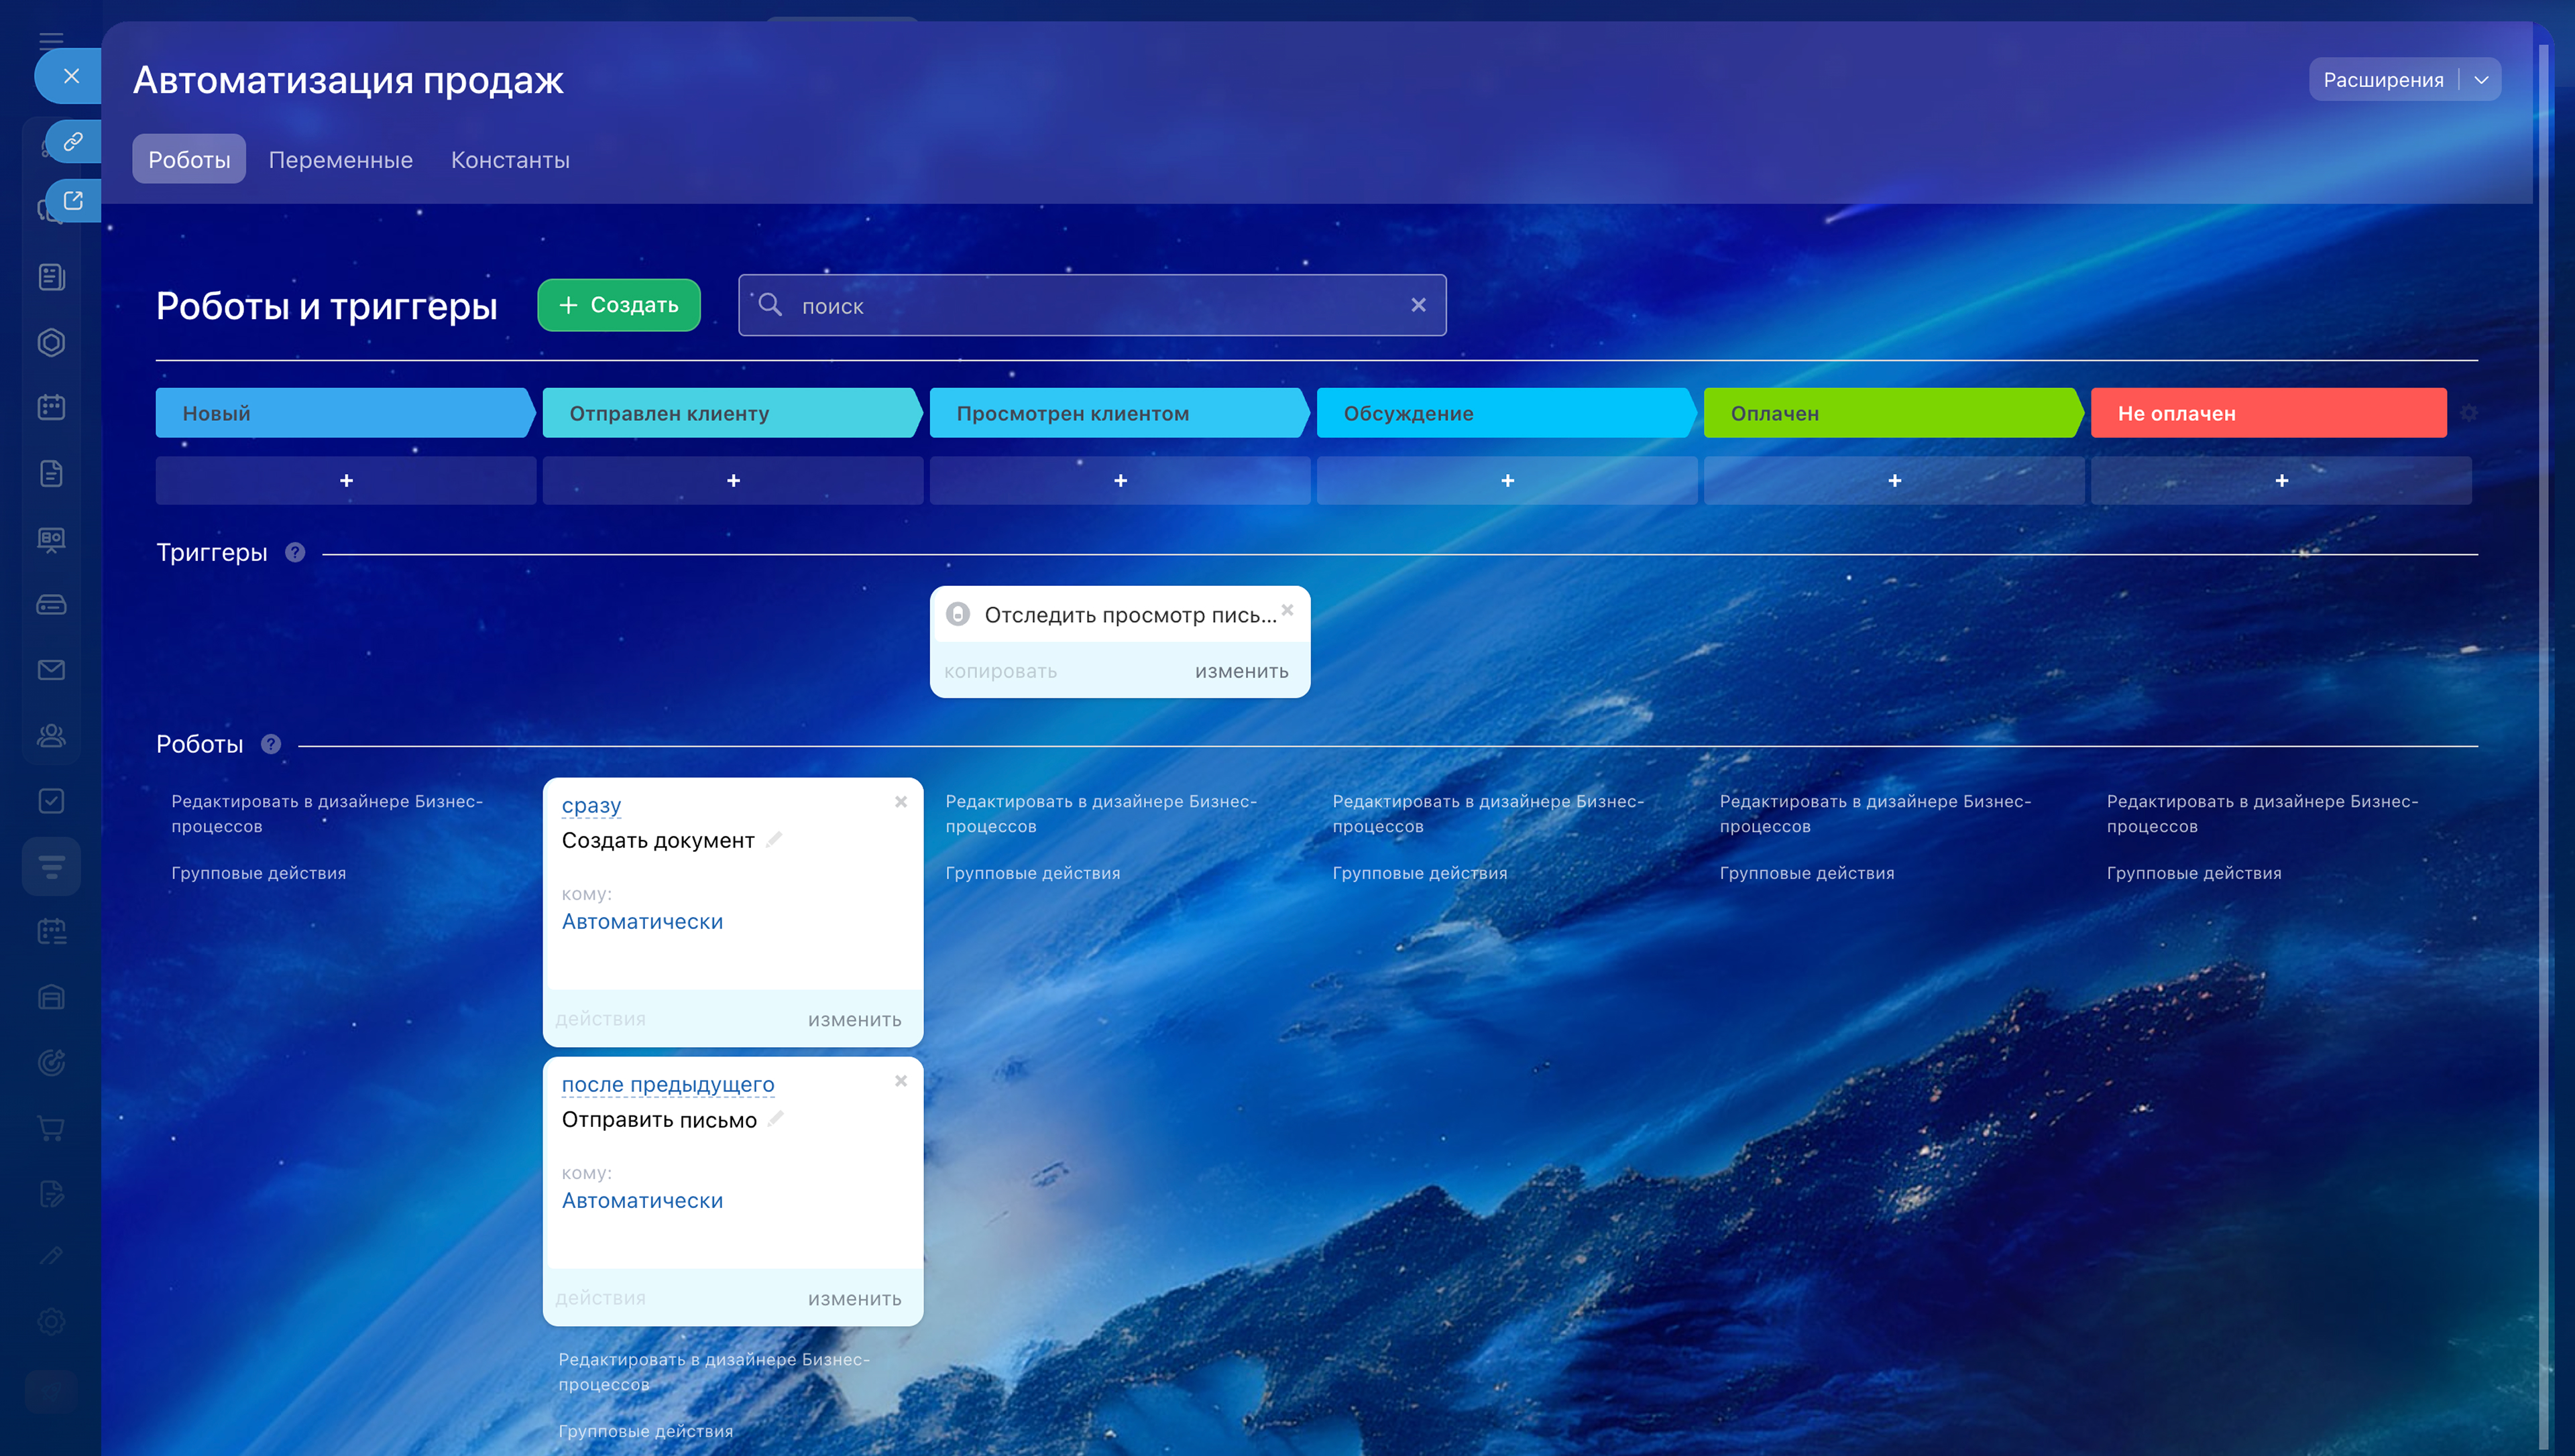
Task: Click the green Создать button
Action: click(x=618, y=305)
